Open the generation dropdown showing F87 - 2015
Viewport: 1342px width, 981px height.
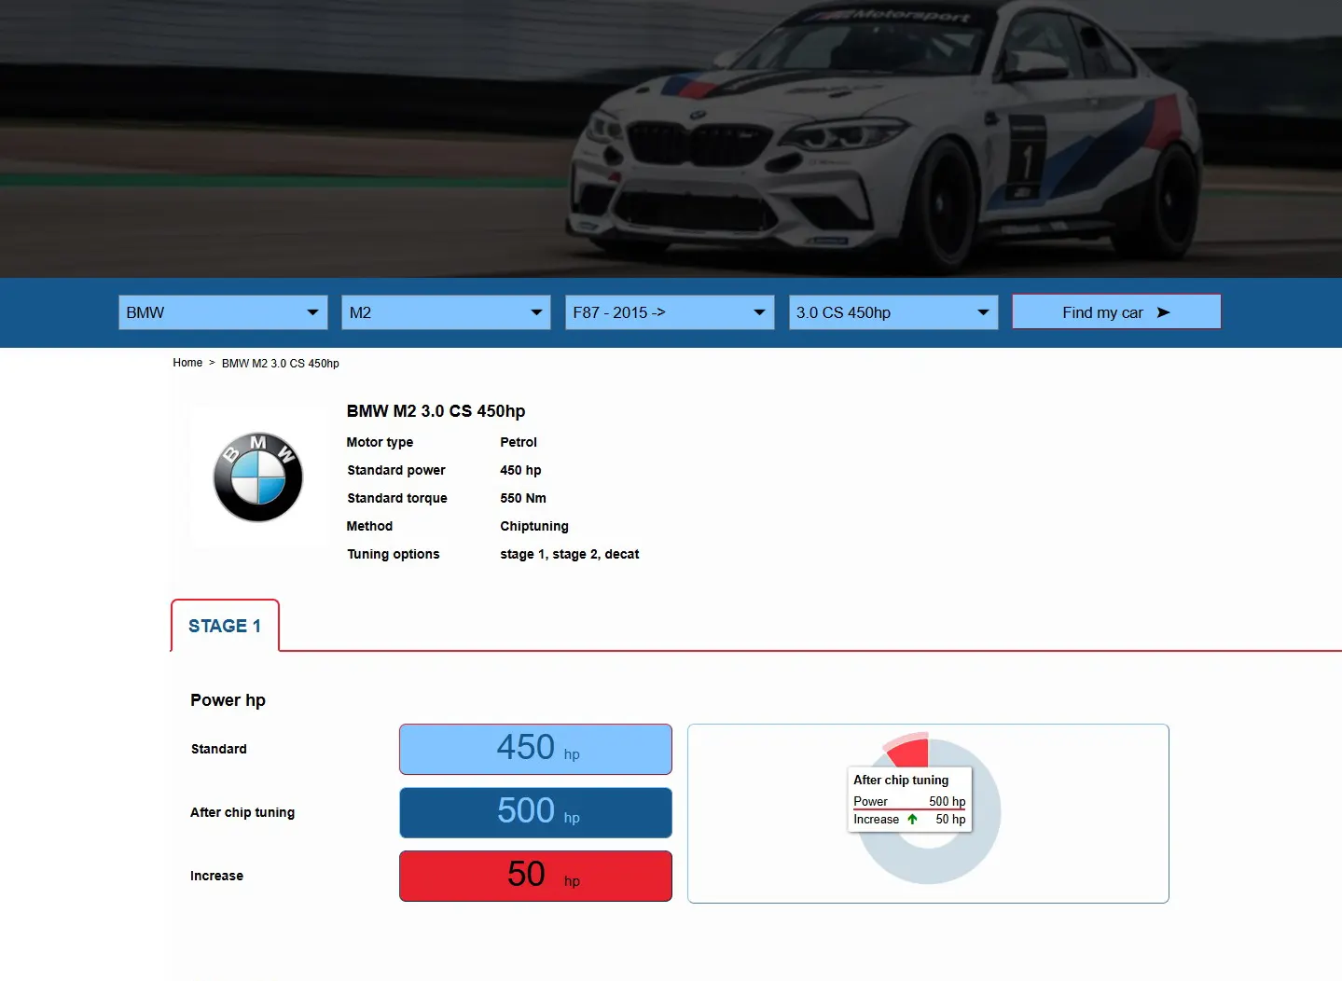(669, 311)
